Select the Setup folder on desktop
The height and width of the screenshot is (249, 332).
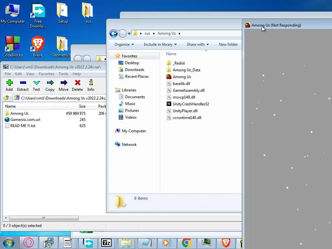63,13
